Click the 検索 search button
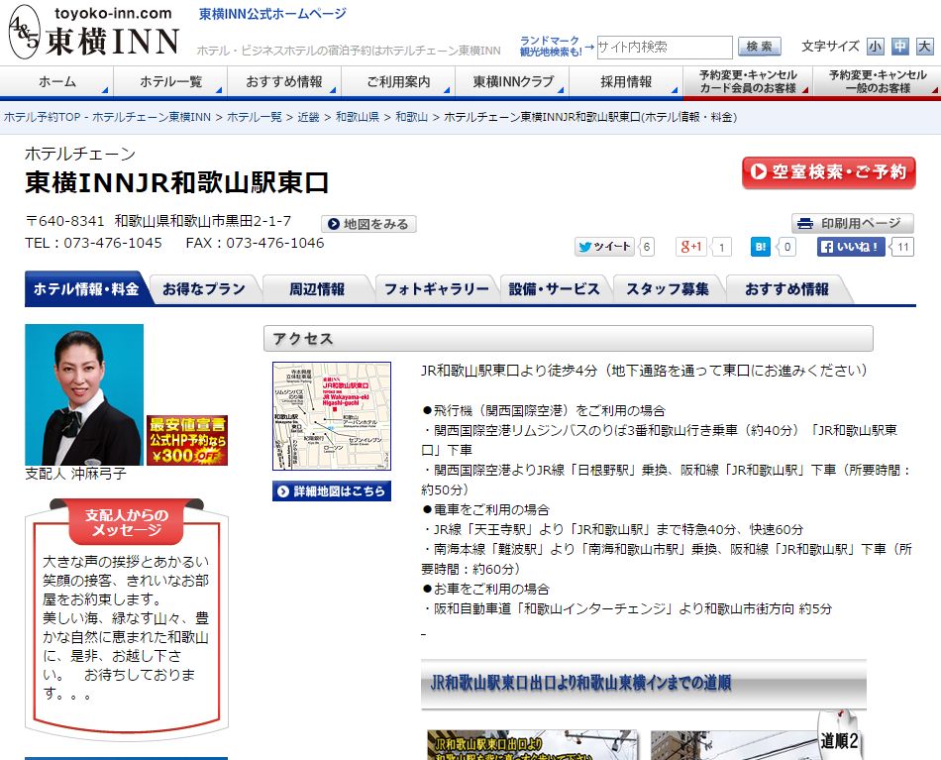 coord(759,47)
